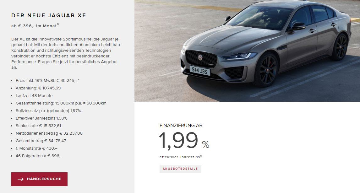This screenshot has height=193, width=360.
Task: Open the Angebotsdetails link
Action: tap(180, 169)
